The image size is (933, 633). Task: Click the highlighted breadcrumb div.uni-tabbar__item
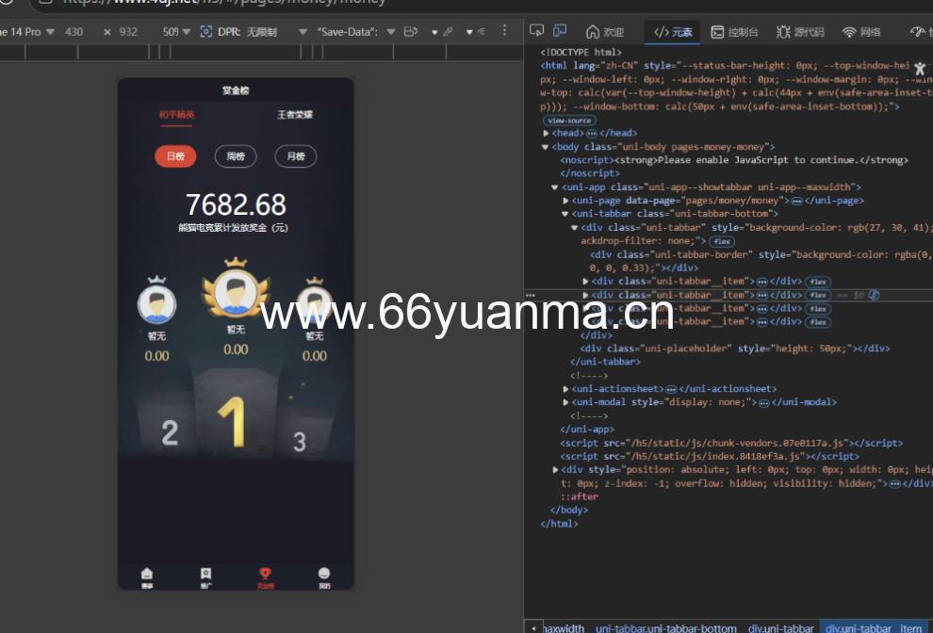coord(873,628)
